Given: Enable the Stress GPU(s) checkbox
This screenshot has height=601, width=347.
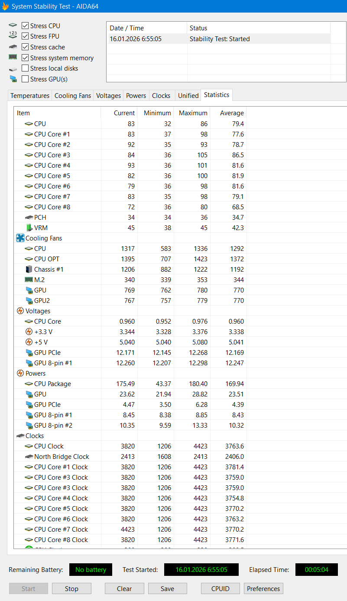Looking at the screenshot, I should 25,79.
